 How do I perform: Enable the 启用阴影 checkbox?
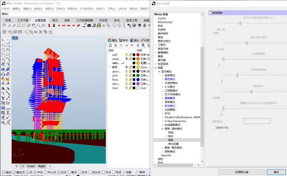[x=210, y=13]
